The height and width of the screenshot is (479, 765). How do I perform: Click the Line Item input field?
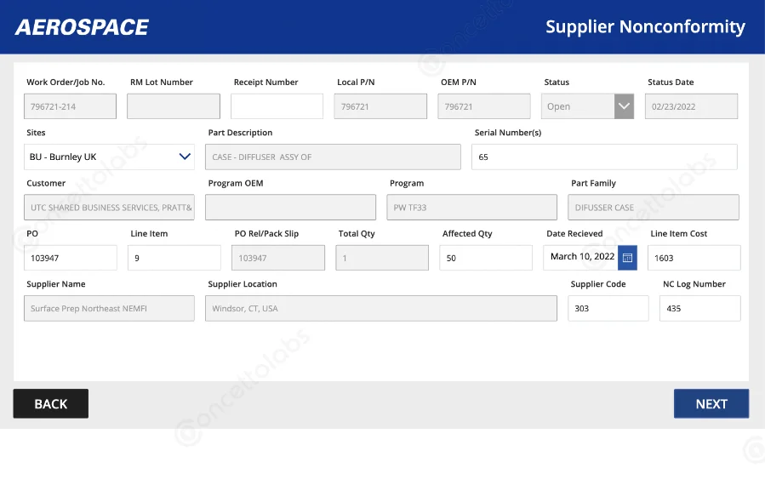click(x=174, y=258)
